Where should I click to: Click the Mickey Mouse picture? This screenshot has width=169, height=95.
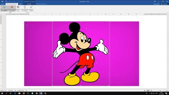82,54
